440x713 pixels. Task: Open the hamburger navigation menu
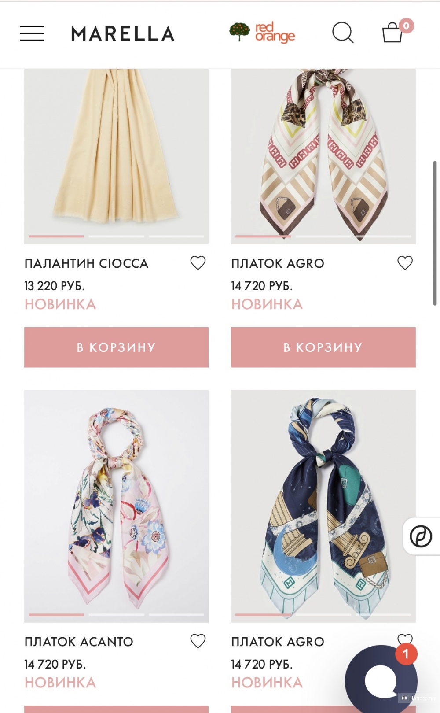click(x=32, y=33)
